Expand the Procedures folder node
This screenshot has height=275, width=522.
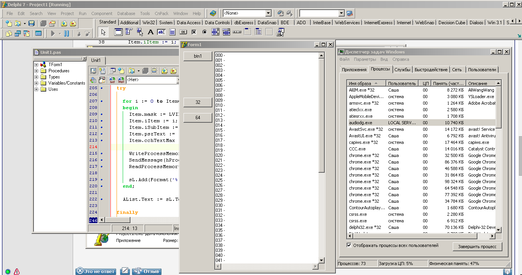pos(37,71)
